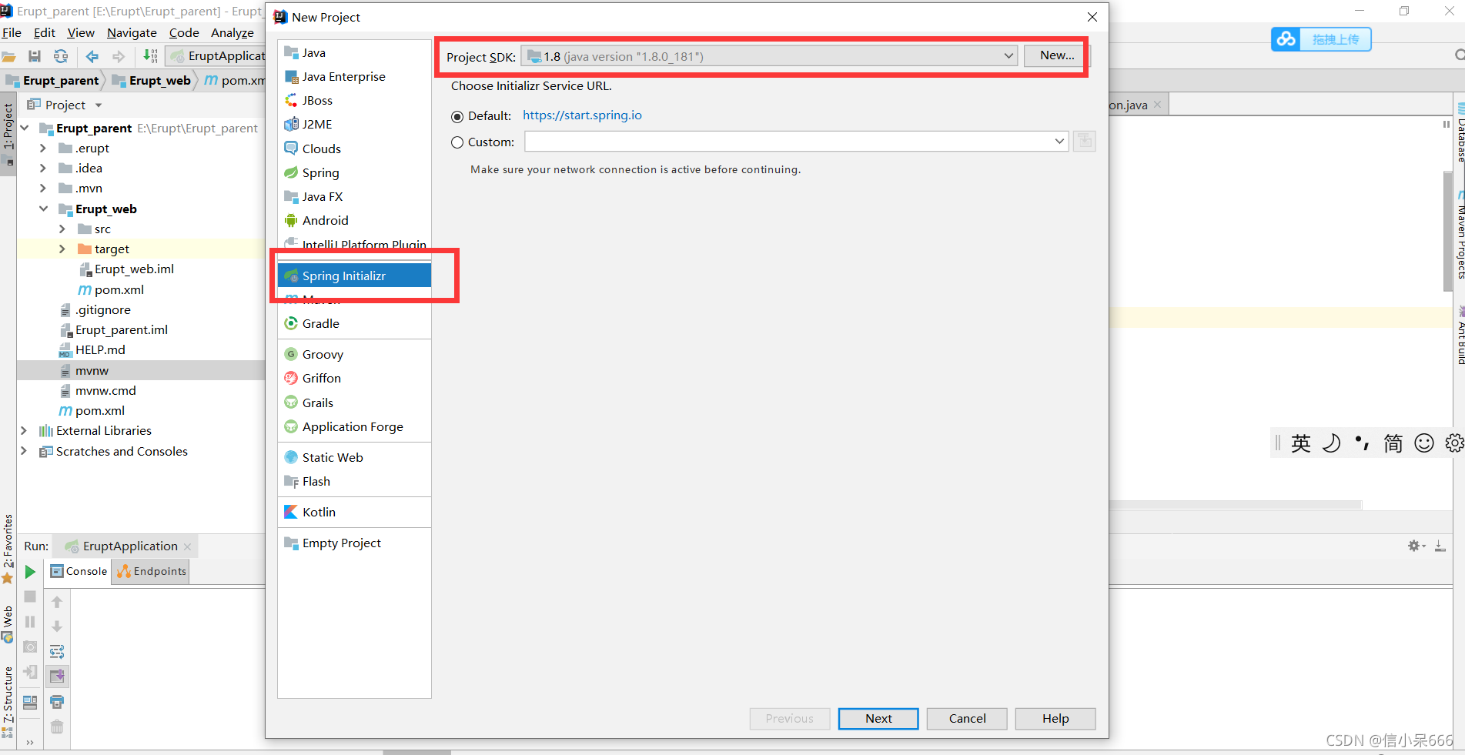Expand the .idea folder

click(x=43, y=168)
